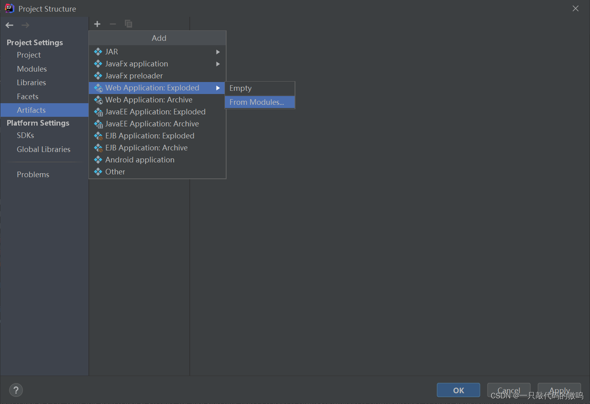Choose JAR from the Add menu
590x404 pixels.
point(157,52)
